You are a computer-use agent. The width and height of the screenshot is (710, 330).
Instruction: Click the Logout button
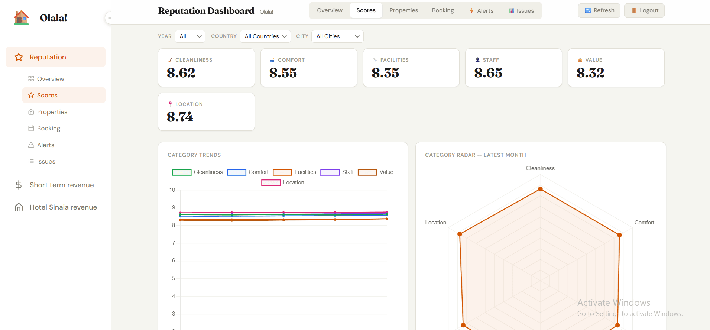click(x=644, y=10)
